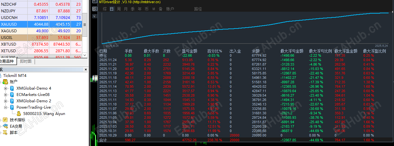The height and width of the screenshot is (146, 394).
Task: Click the 技术指标 indicators icon
Action: point(5,120)
